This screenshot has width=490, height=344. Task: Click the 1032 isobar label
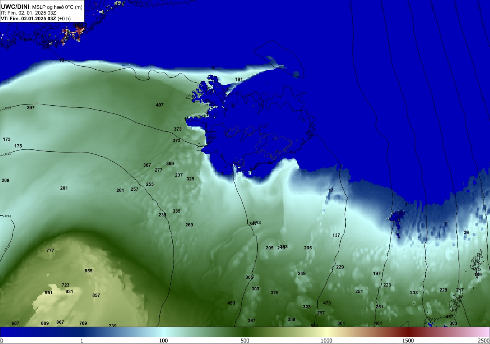[7, 154]
